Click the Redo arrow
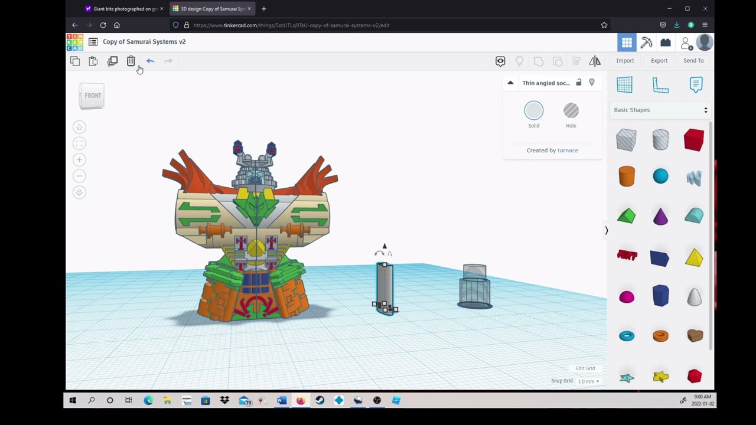Viewport: 756px width, 425px height. click(x=168, y=61)
